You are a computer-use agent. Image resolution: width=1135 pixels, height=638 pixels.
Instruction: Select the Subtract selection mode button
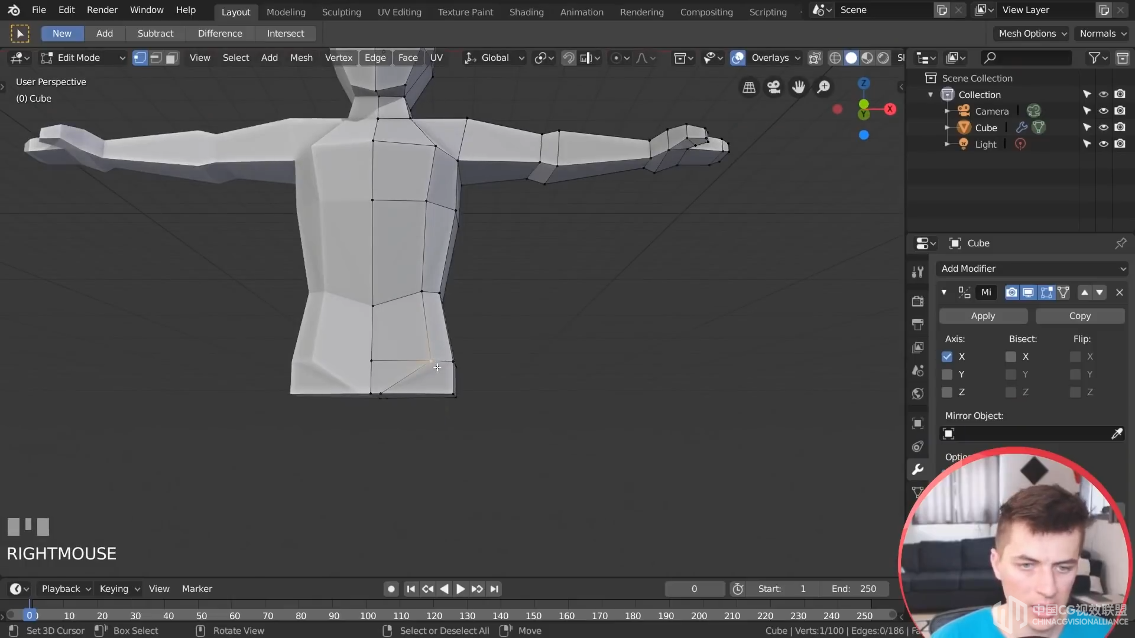[155, 34]
